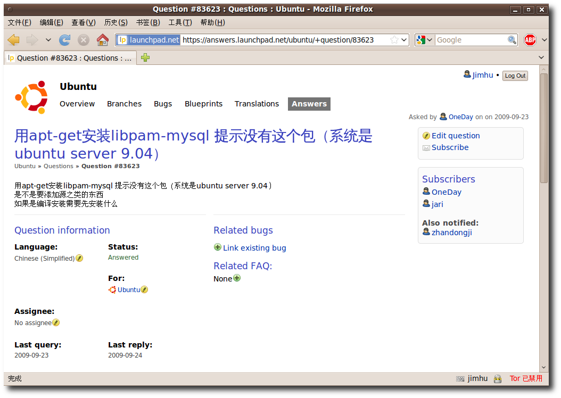Open the 帮助(H) menu
Screen dimensions: 561x398
[212, 22]
